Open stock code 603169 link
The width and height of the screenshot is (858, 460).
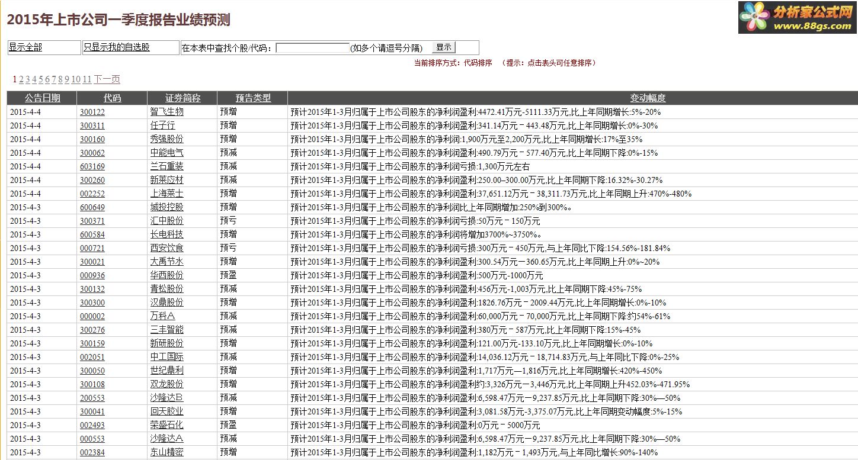(x=92, y=166)
